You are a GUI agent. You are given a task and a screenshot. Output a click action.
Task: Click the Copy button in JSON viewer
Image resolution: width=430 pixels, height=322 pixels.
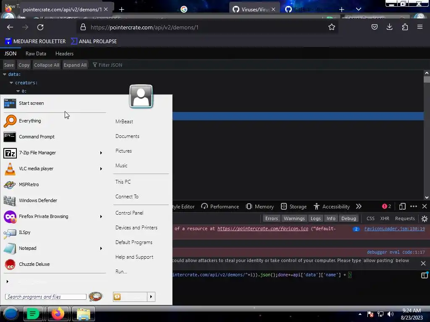[x=24, y=65]
